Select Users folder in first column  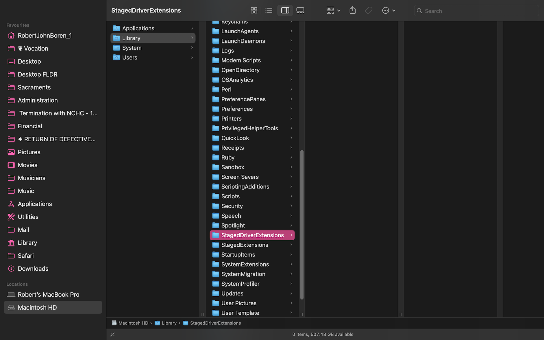(153, 58)
